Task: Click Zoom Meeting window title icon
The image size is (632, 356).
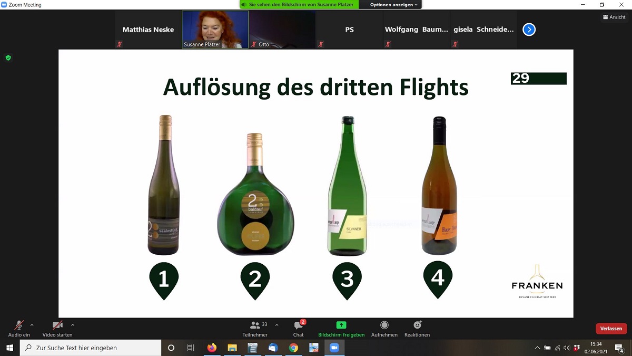Action: coord(4,5)
